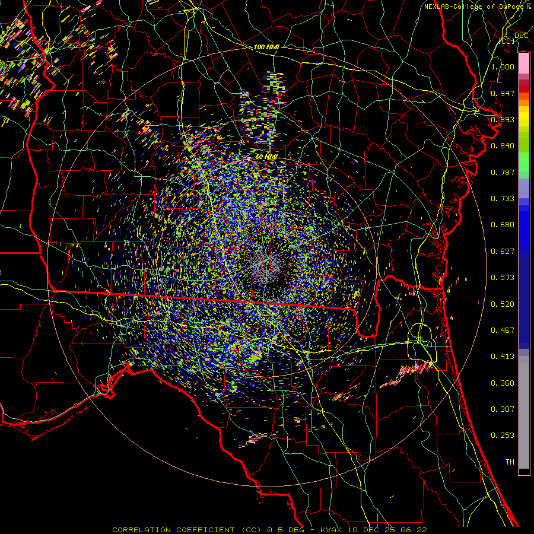This screenshot has width=534, height=534.
Task: Pick the gray swatch beside 0.307
Action: tap(524, 412)
